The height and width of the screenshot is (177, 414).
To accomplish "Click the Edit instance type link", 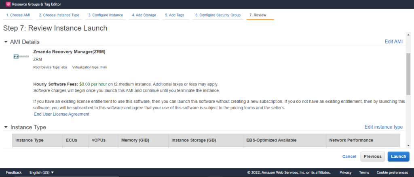I will click(384, 127).
